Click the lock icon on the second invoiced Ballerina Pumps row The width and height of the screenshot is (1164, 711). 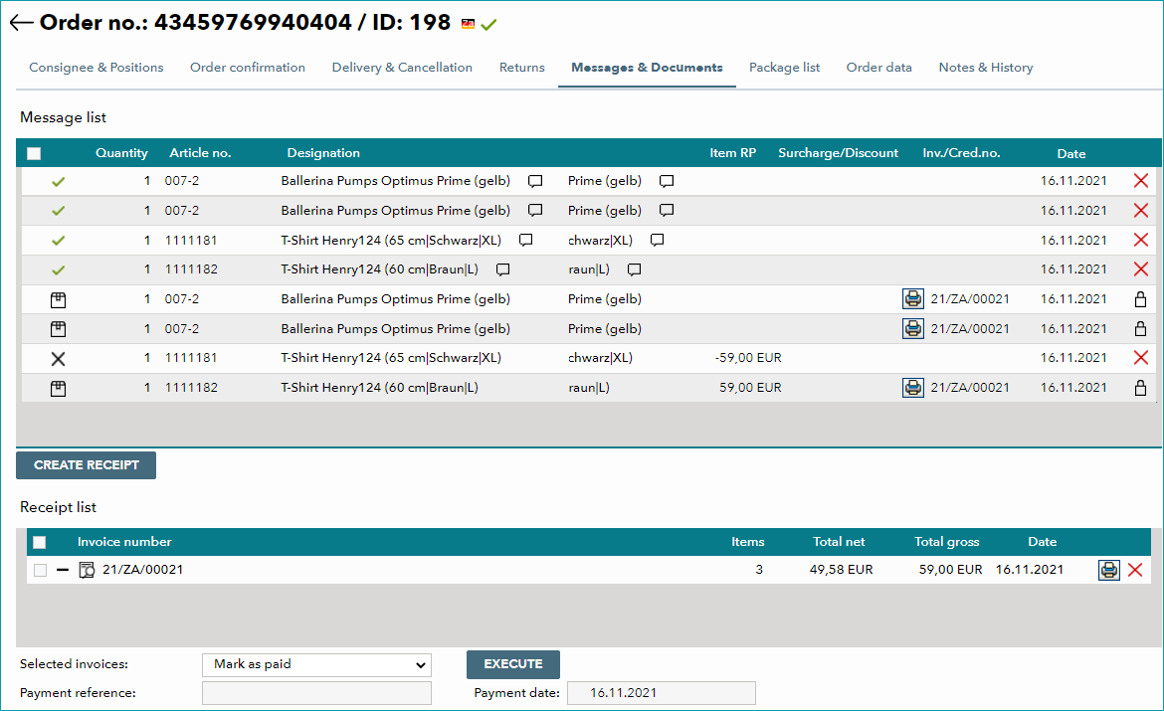[x=1141, y=329]
